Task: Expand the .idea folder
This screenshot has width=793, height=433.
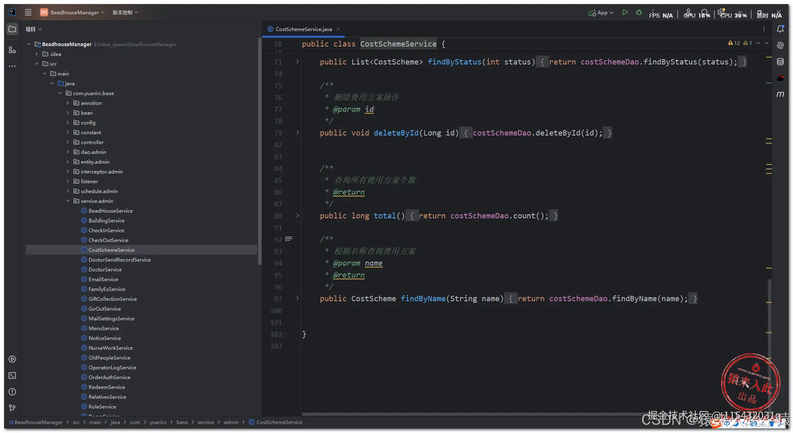Action: coord(37,54)
